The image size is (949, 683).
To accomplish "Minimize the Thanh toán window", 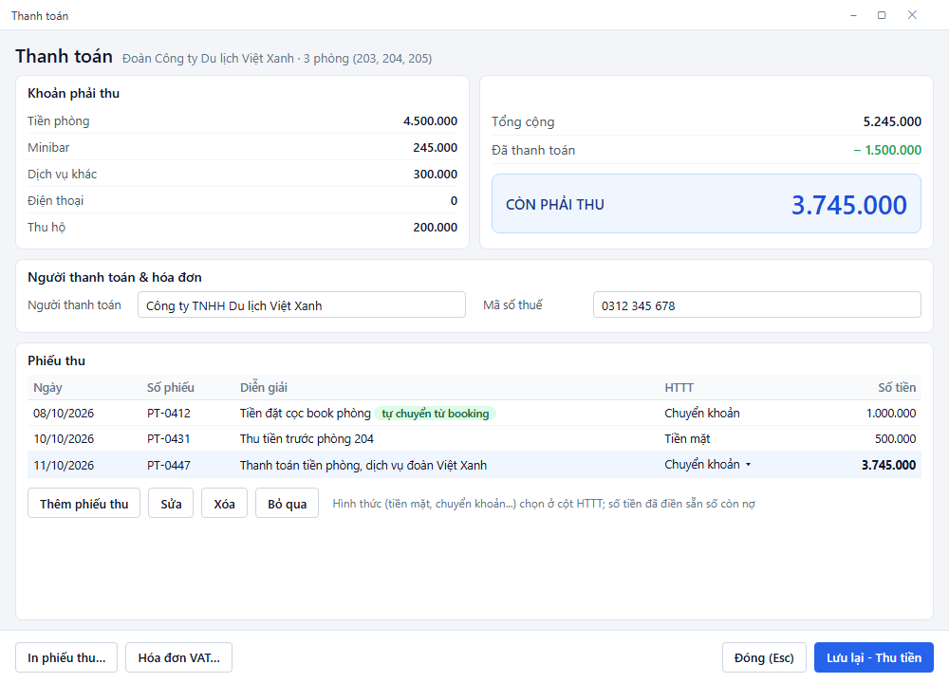I will 853,15.
